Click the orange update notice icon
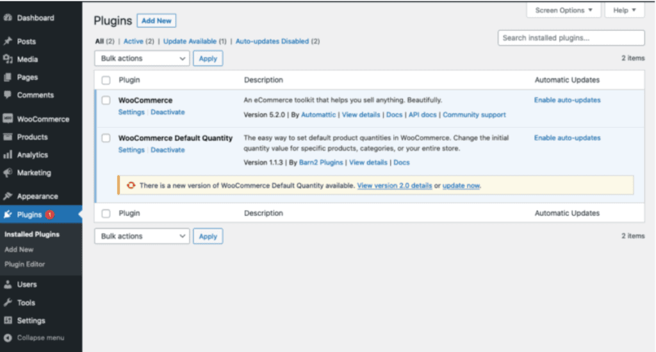 coord(131,185)
